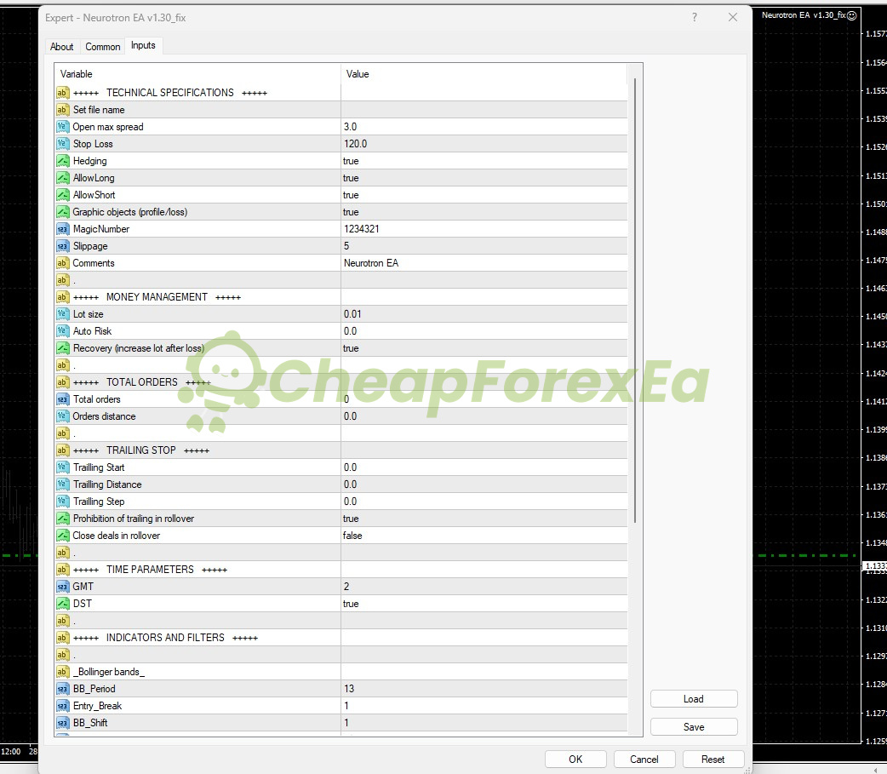Click the OK button

click(x=575, y=760)
